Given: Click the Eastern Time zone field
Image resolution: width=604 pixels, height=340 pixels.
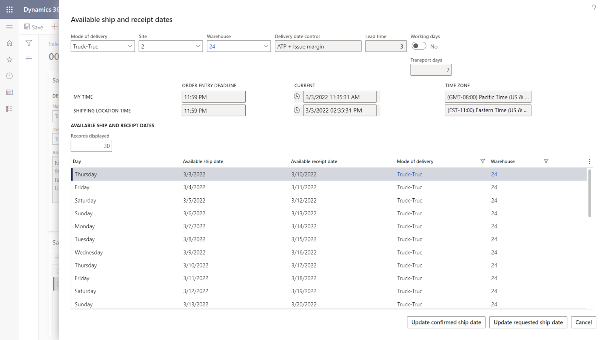Looking at the screenshot, I should pyautogui.click(x=488, y=110).
